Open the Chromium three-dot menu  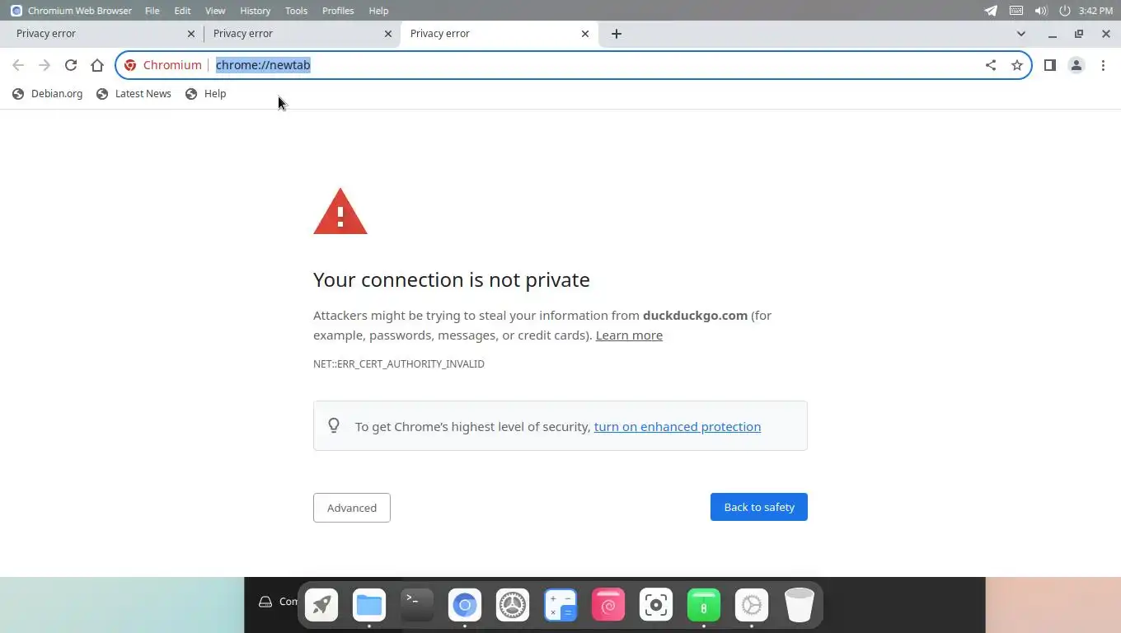pyautogui.click(x=1103, y=65)
